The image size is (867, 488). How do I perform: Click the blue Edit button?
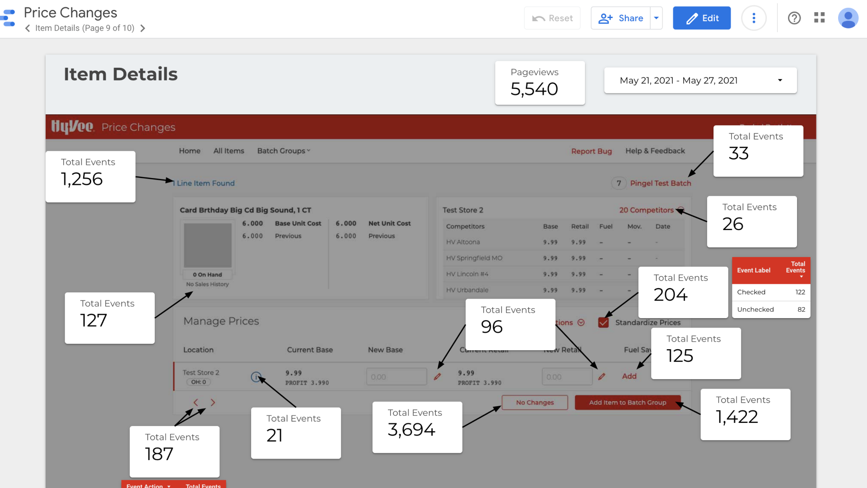tap(701, 18)
